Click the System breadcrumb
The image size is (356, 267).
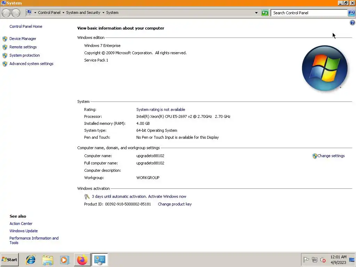112,13
